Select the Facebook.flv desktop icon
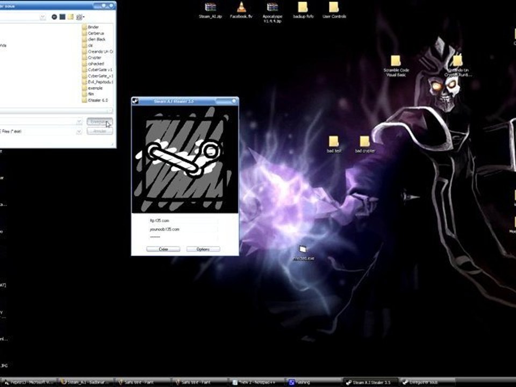The image size is (516, 387). 241,11
